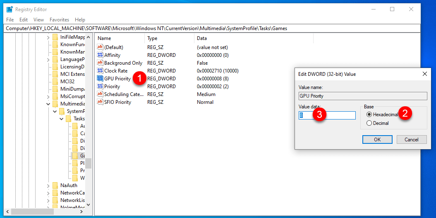This screenshot has height=218, width=436.
Task: Click the GPU Priority DWORD icon
Action: pos(100,78)
